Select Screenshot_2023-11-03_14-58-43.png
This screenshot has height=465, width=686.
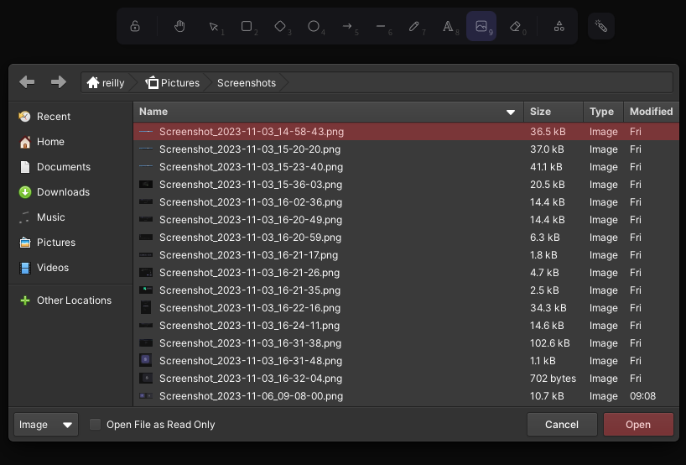coord(406,131)
